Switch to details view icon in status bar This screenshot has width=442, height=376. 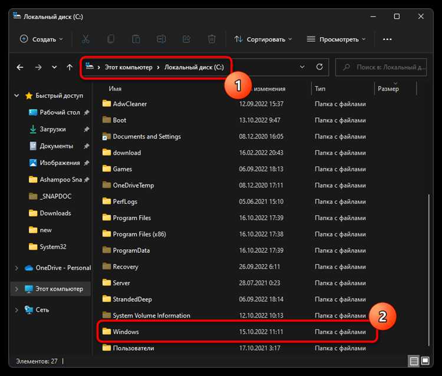(414, 361)
